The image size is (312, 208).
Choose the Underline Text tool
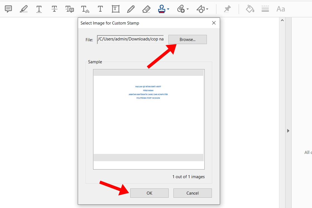(39, 9)
